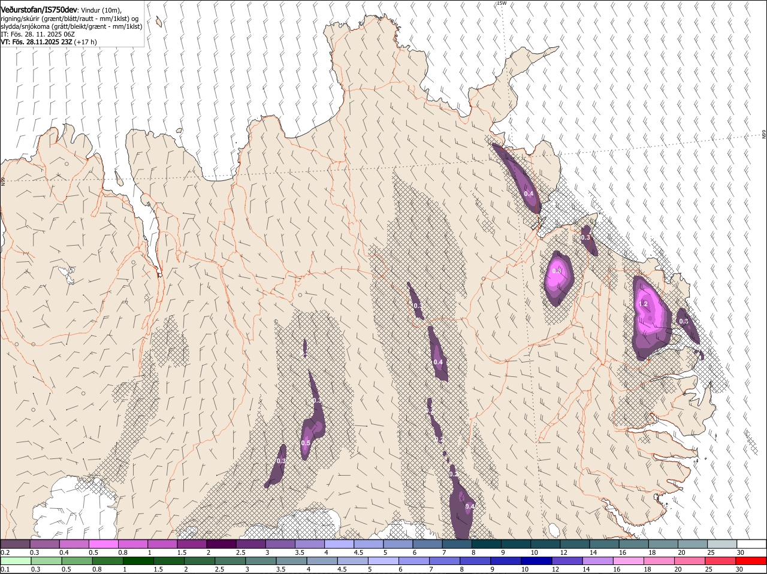Select the 'IT: Fös. 28. 11. 2025 06Z' line

tap(38, 34)
